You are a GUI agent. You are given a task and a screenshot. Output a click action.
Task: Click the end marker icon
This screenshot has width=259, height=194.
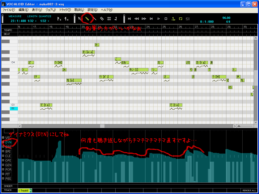(x=66, y=19)
